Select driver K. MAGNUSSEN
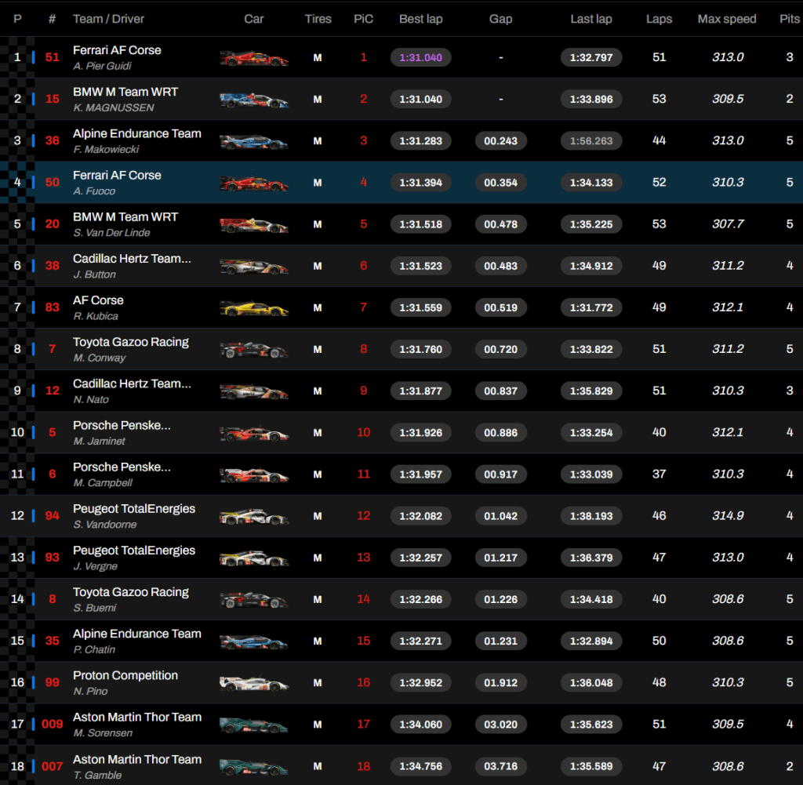Screen dimensions: 803x785 point(113,107)
